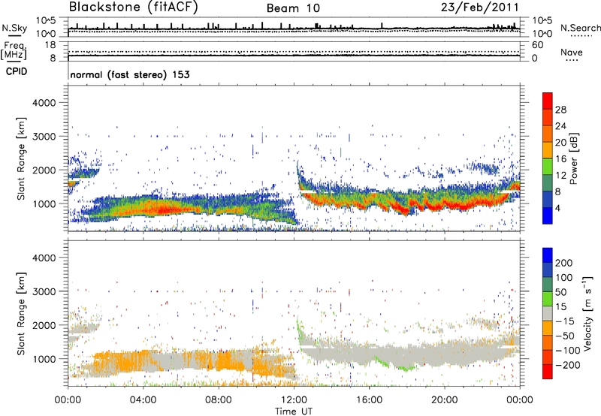Click the '-200' value on the Velocity scale

[568, 365]
